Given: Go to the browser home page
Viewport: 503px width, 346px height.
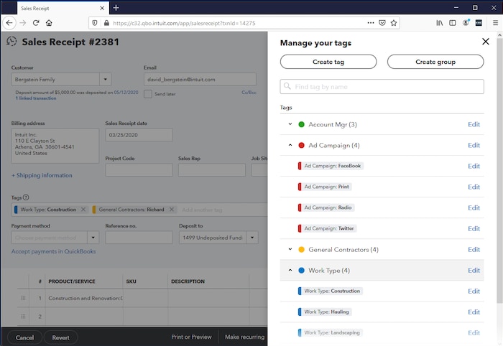Looking at the screenshot, I should coord(49,23).
